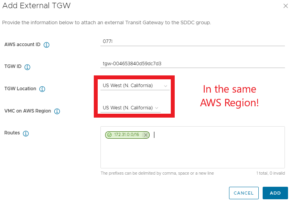
Task: Close the Add External TGW dialog
Action: (x=285, y=6)
